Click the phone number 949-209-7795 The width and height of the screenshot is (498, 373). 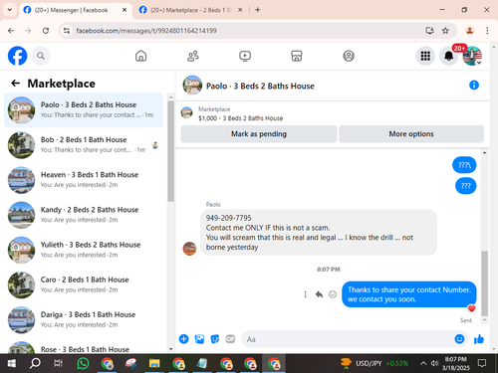228,218
